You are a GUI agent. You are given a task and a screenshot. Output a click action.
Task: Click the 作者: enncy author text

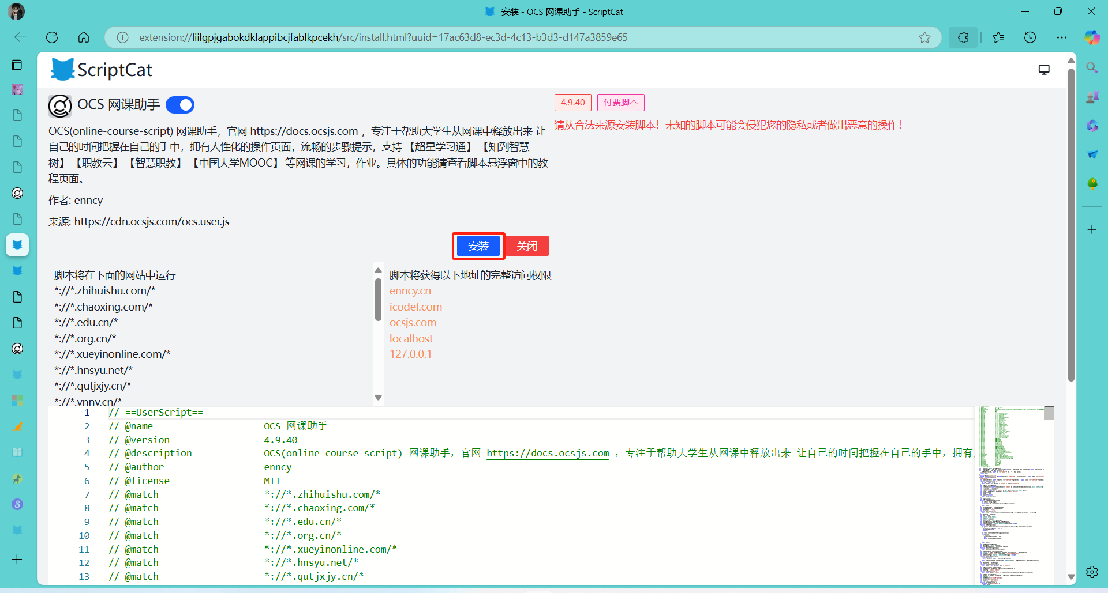(76, 201)
